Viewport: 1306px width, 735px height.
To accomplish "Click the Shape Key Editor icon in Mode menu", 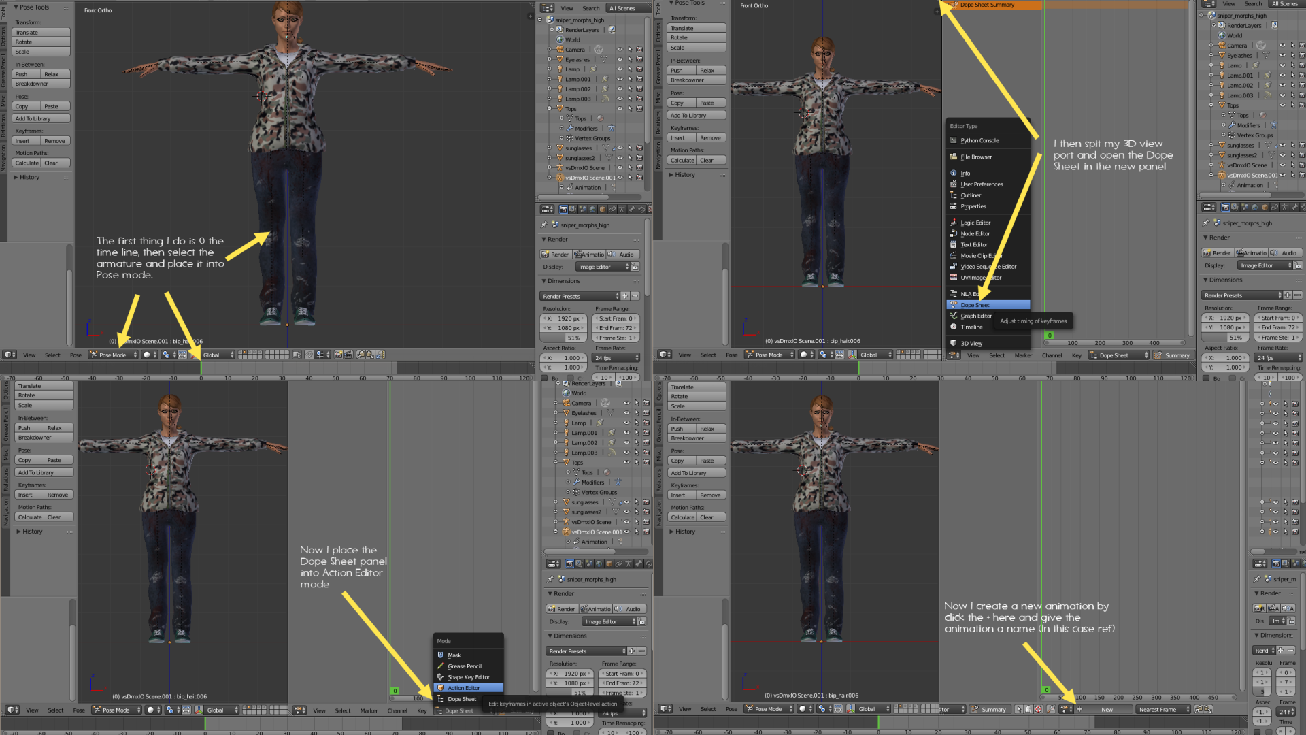I will coord(441,677).
